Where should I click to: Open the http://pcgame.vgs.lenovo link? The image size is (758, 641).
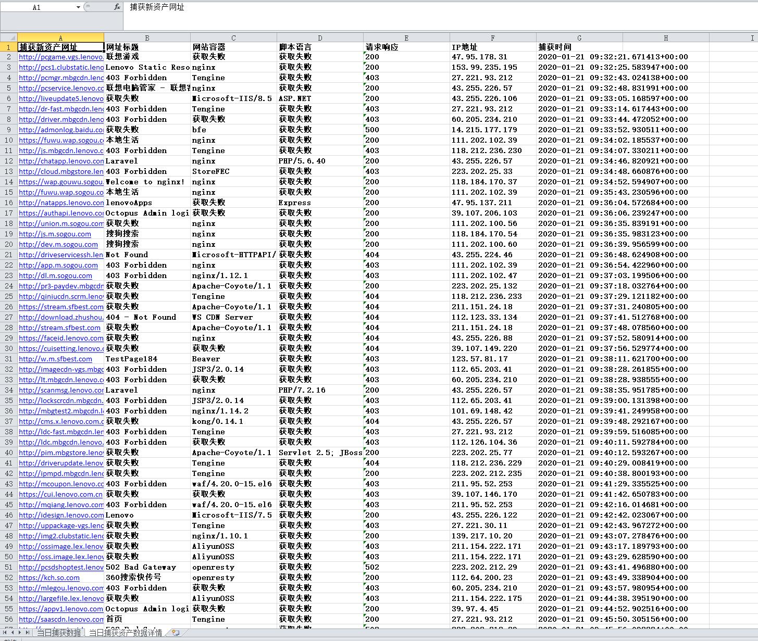tap(61, 57)
